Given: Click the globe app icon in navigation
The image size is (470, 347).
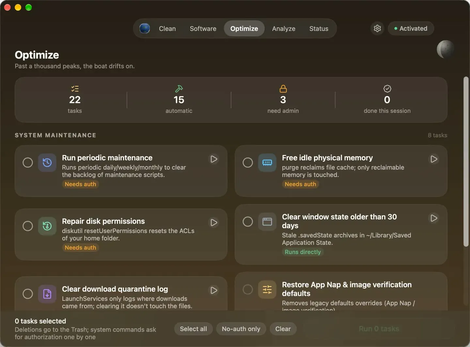Looking at the screenshot, I should [x=145, y=28].
